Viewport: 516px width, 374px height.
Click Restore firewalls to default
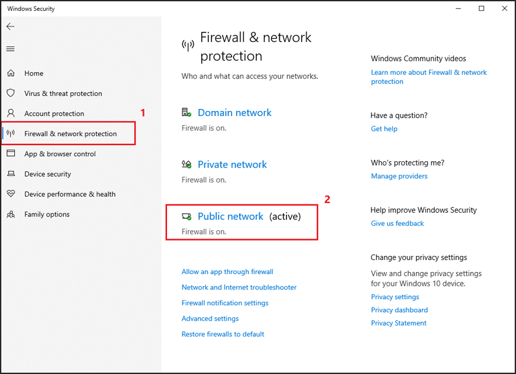pos(223,334)
